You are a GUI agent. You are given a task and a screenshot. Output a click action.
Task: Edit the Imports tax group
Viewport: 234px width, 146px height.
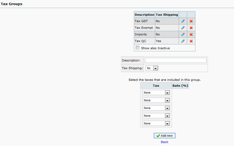[183, 34]
